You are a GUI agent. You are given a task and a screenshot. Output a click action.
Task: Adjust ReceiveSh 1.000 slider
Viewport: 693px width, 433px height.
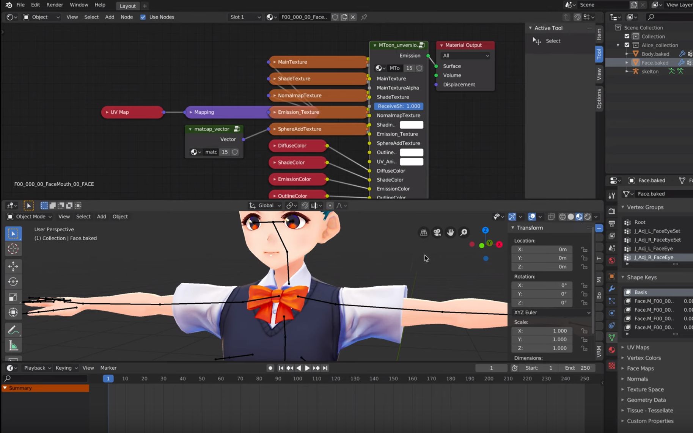coord(399,106)
